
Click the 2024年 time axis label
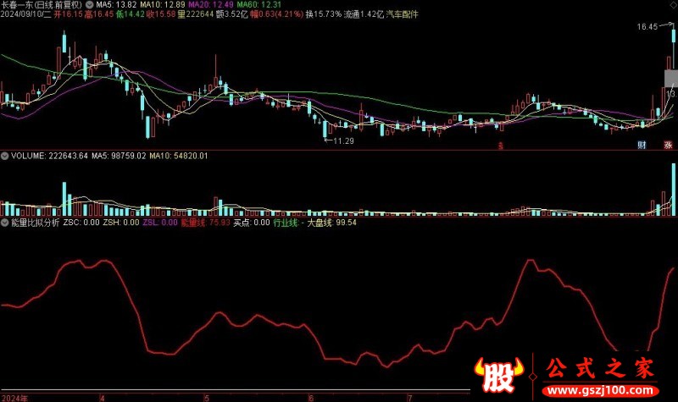14,398
